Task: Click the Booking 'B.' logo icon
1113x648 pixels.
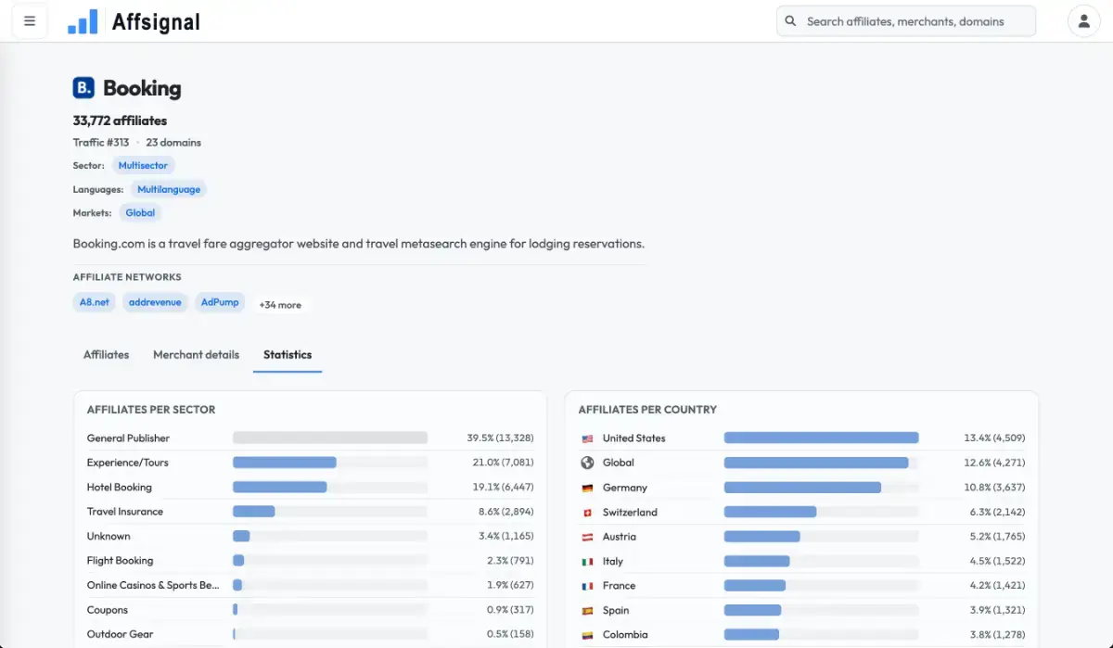Action: (x=83, y=88)
